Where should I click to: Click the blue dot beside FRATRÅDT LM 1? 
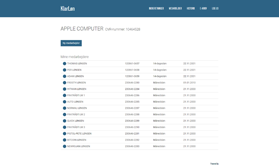pos(64,95)
